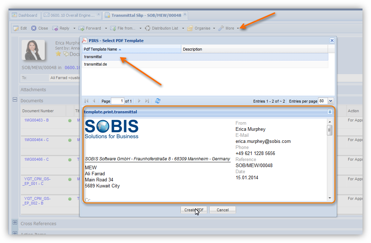Select the transmittal.de template row
This screenshot has height=243, width=371.
96,64
